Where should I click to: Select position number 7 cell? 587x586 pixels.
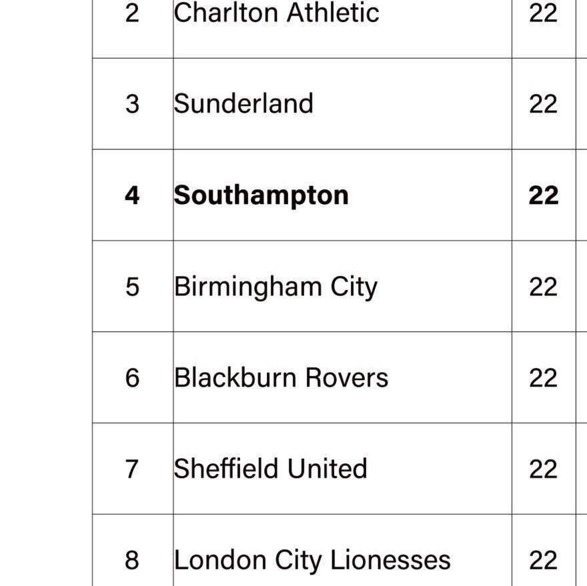(132, 469)
